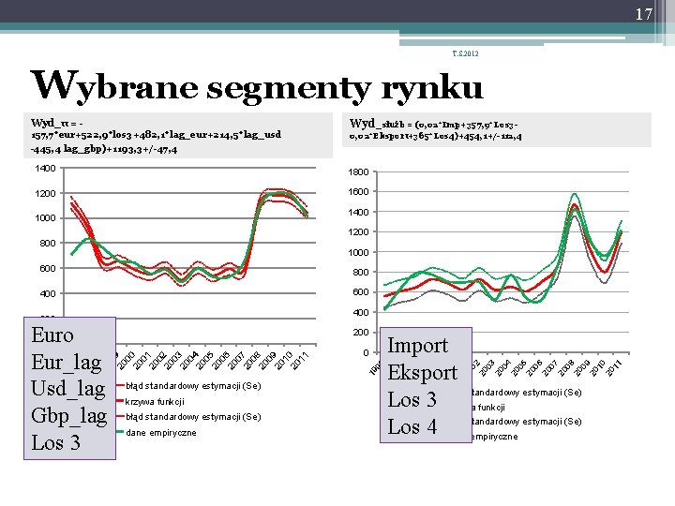Click "Import" in the right variable box
The image size is (675, 506).
[x=417, y=346]
